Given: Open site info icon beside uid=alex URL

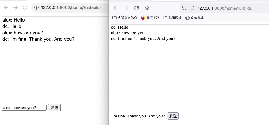Looking at the screenshot, I should pos(36,8).
